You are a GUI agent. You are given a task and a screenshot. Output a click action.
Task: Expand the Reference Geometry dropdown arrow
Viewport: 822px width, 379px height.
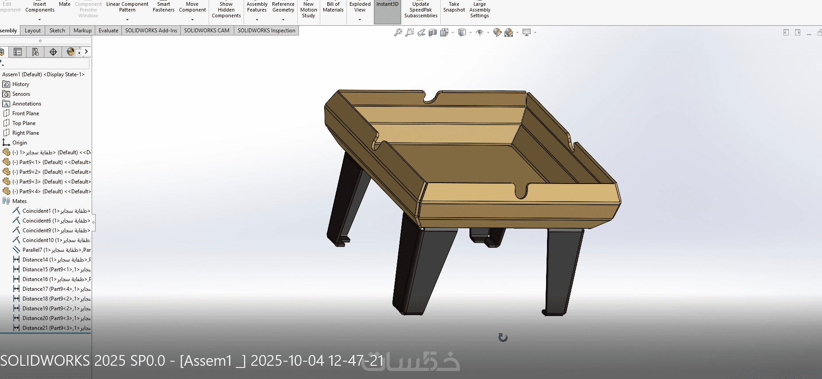tap(283, 20)
